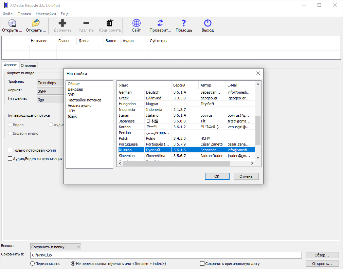
Task: Select Не перезаписывать radio button
Action: click(73, 264)
